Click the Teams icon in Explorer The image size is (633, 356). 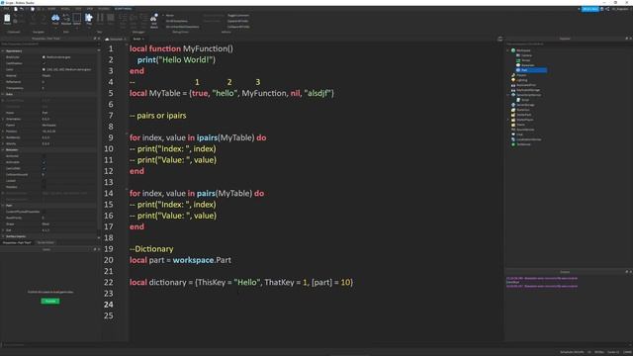click(x=513, y=125)
